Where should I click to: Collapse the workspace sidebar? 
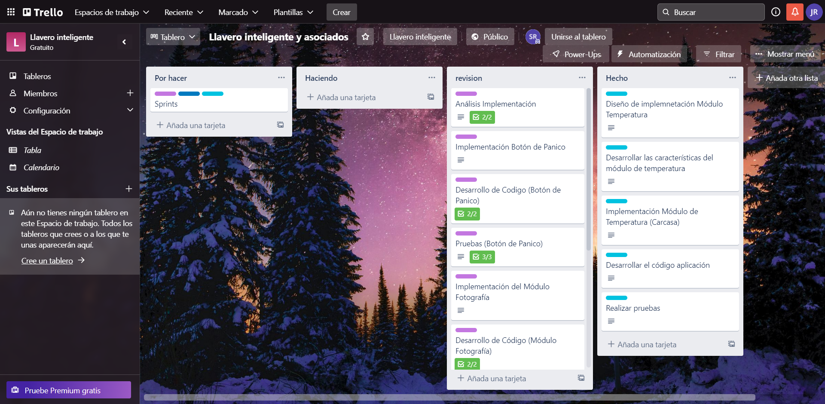pyautogui.click(x=124, y=42)
